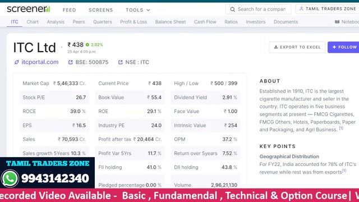Click the user profile icon
The height and width of the screenshot is (202, 359).
[x=301, y=9]
